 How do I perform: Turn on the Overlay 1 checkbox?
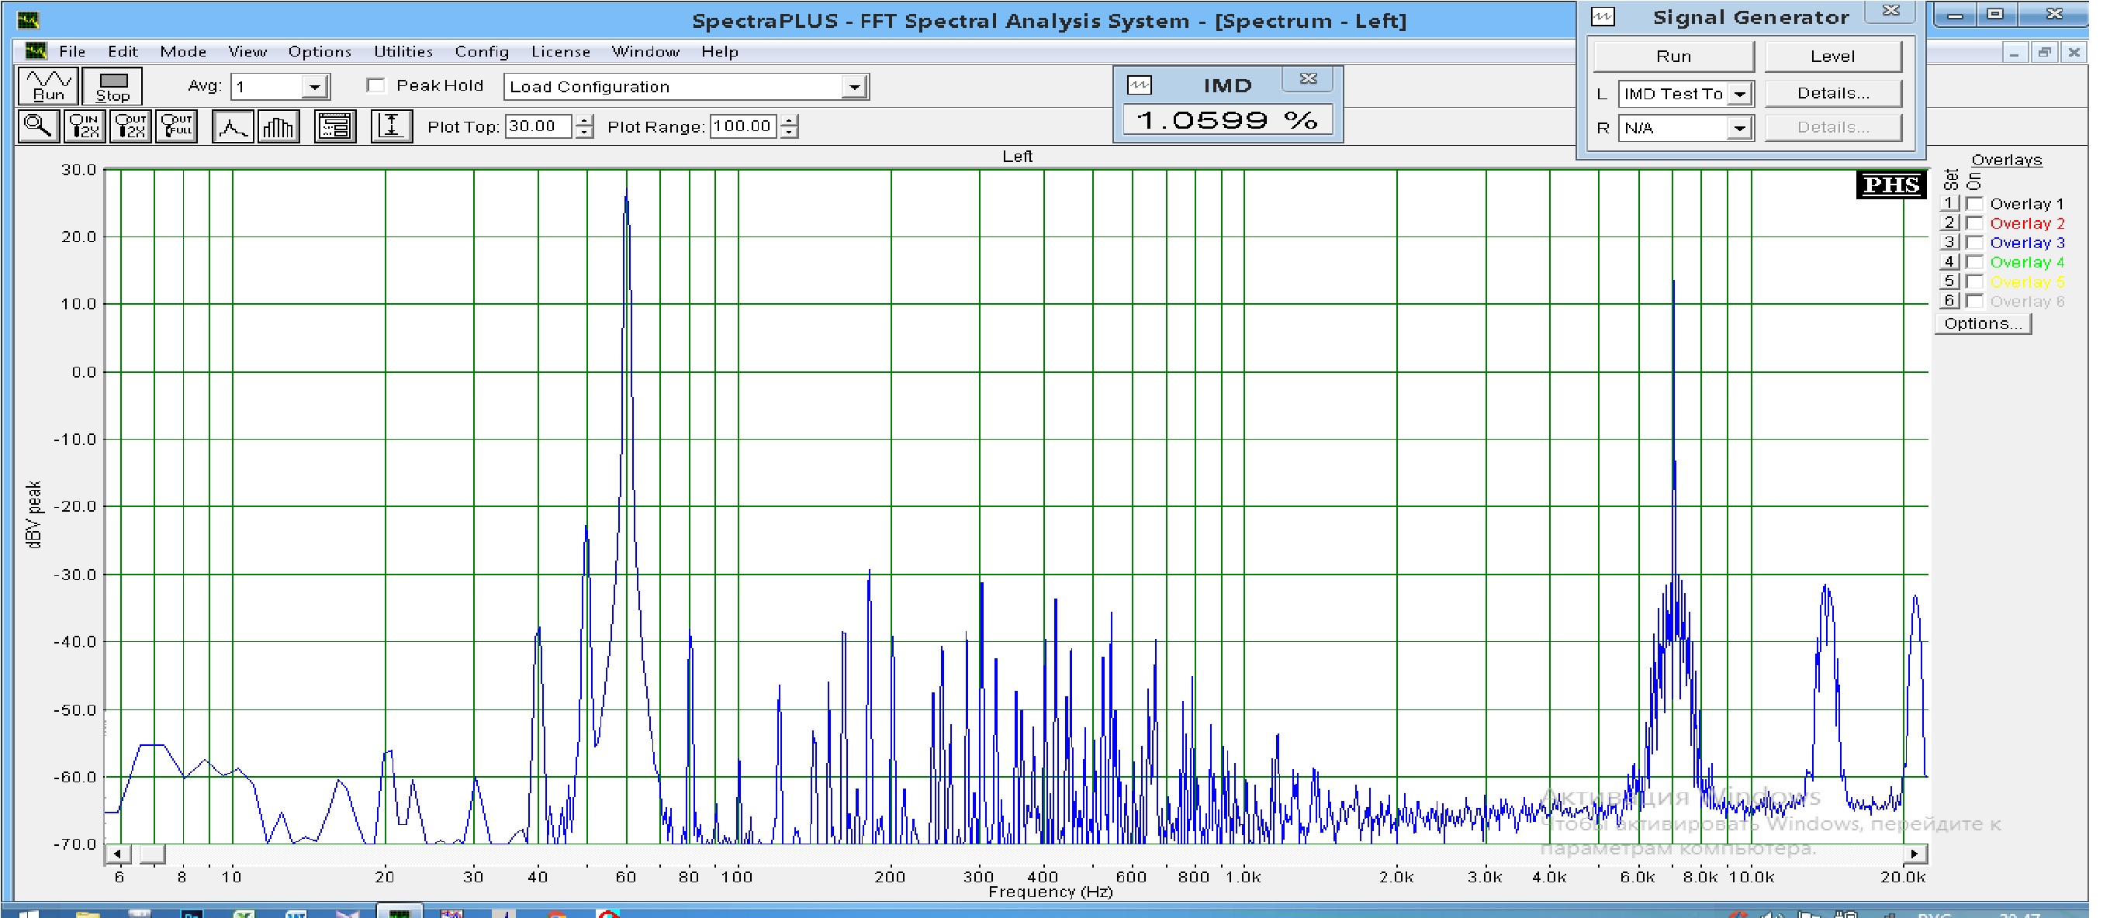click(1974, 204)
